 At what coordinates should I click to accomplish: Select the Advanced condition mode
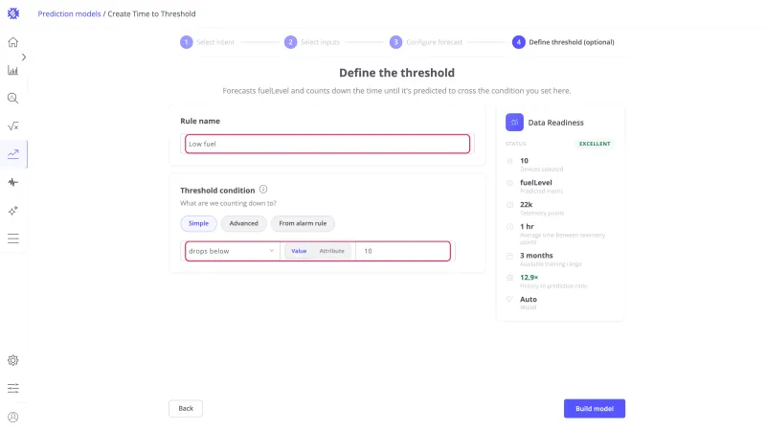pos(244,223)
